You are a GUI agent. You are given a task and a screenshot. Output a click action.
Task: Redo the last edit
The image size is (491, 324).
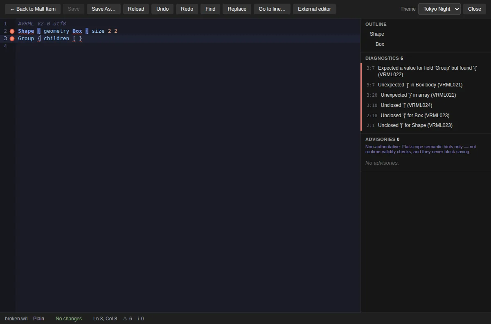tap(187, 9)
